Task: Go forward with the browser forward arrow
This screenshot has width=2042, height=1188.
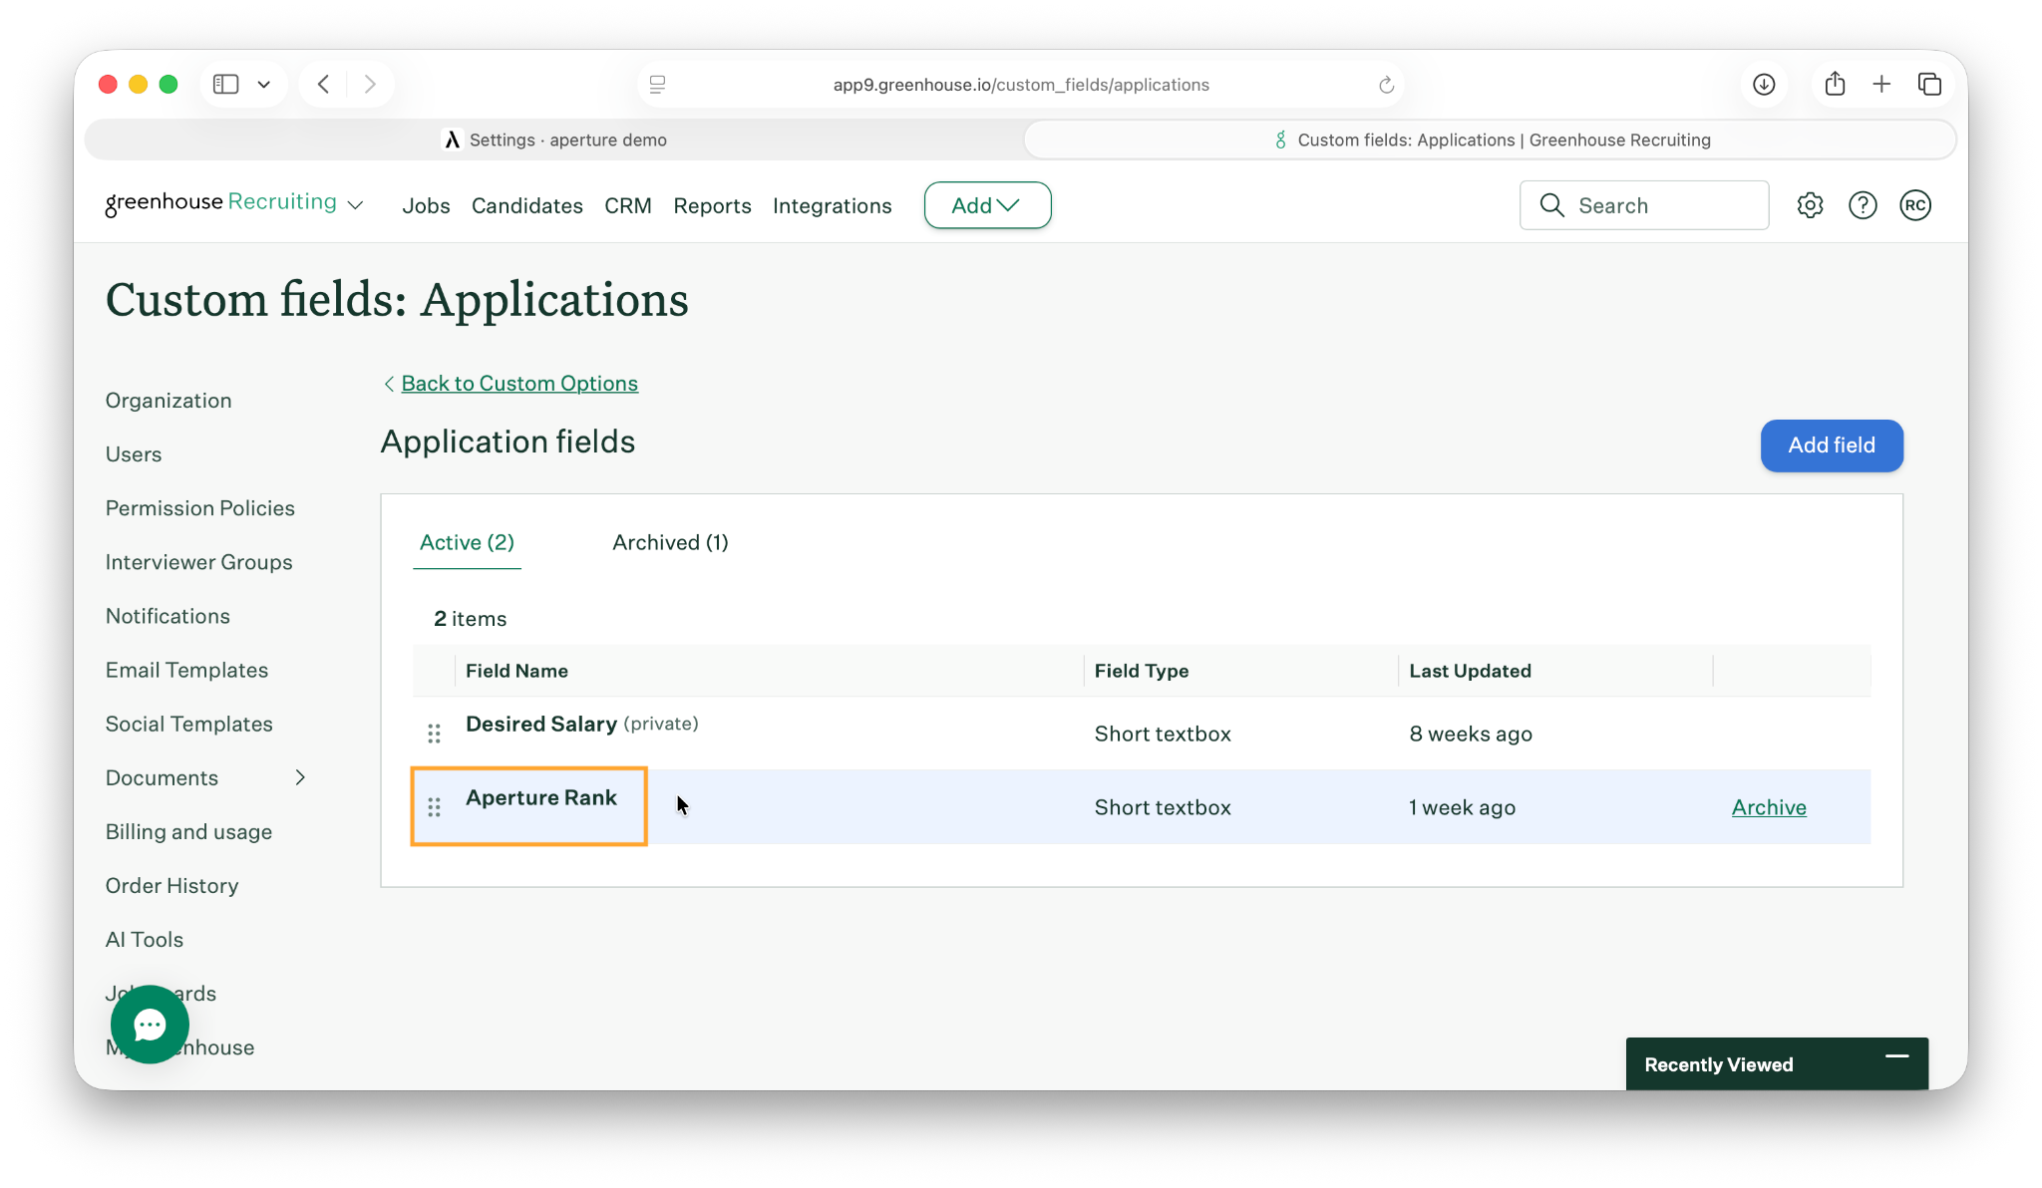Action: pos(370,85)
